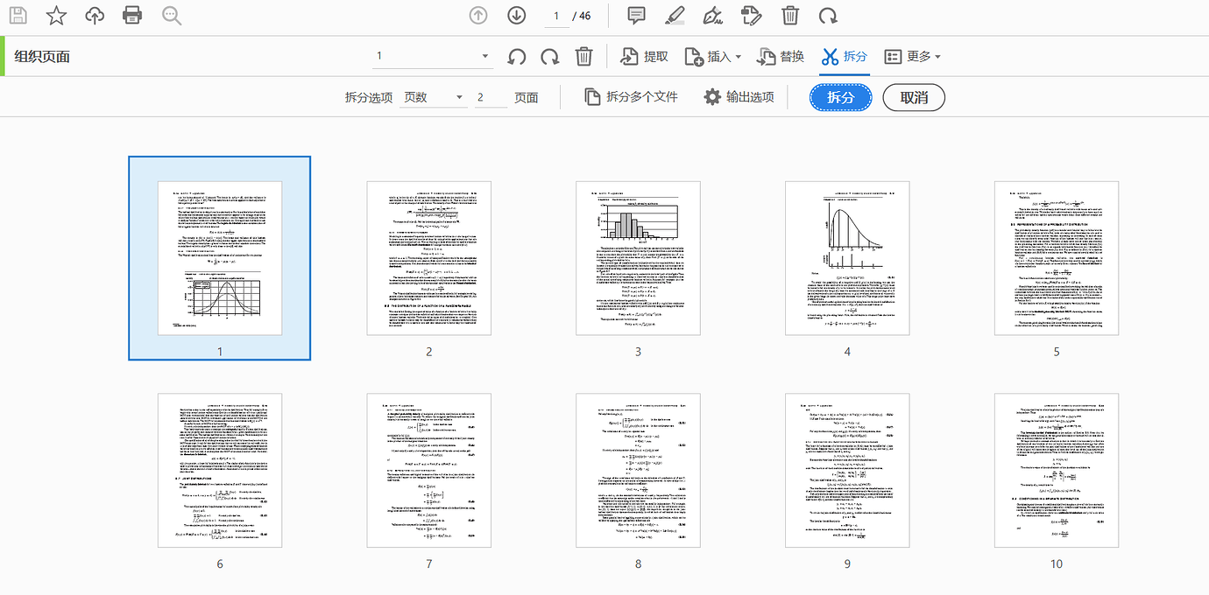Select page 3 thumbnail with bar chart
This screenshot has width=1209, height=595.
pos(638,258)
